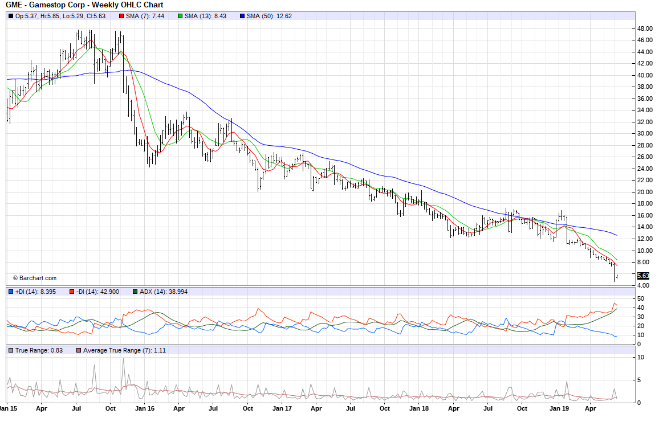Click the Average True Range legend swatch
Image resolution: width=659 pixels, height=426 pixels.
pyautogui.click(x=79, y=350)
